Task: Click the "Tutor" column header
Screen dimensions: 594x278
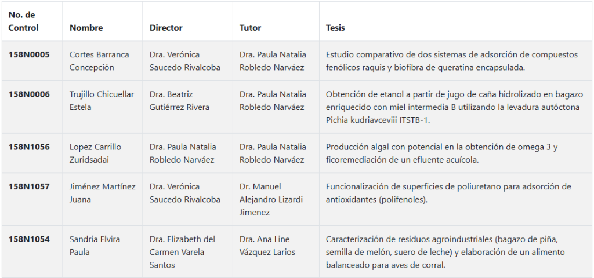Action: click(250, 28)
